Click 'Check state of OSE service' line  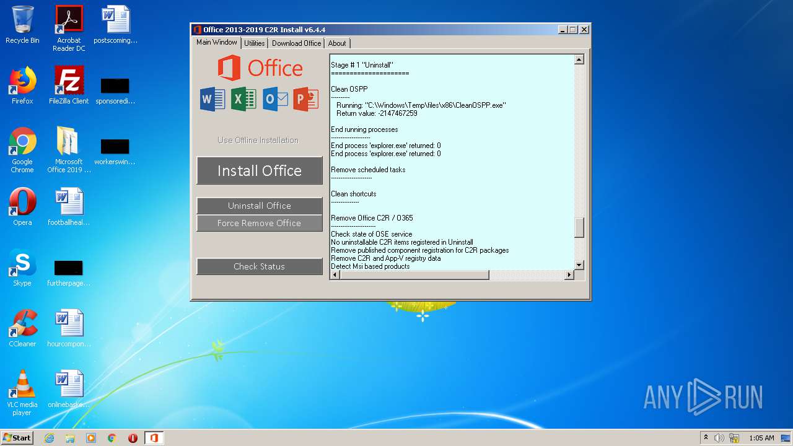(x=371, y=234)
